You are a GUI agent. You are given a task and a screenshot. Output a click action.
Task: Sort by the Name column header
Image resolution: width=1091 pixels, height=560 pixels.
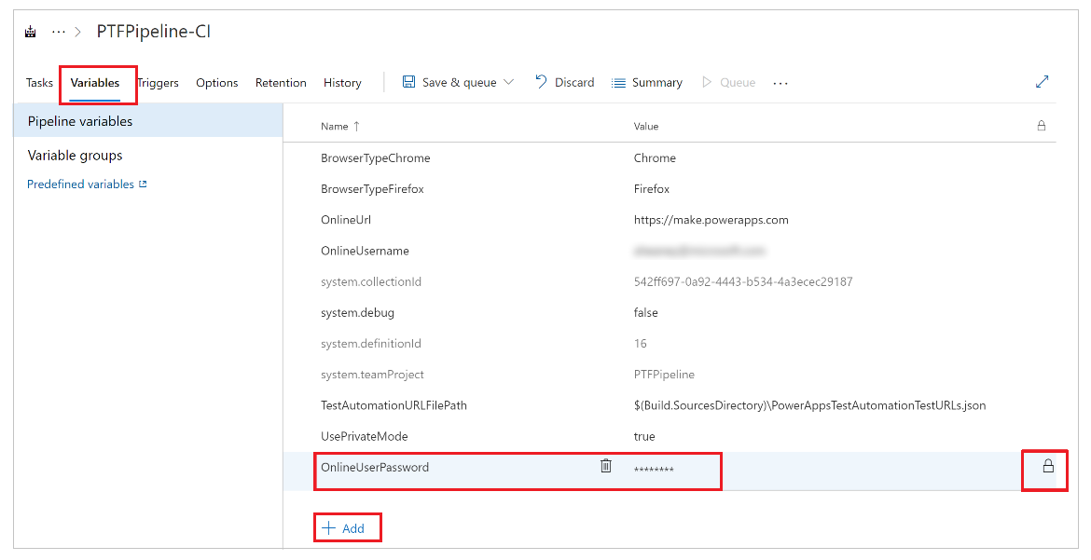pos(340,126)
